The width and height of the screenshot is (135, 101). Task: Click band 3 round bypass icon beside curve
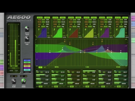coord(79,33)
